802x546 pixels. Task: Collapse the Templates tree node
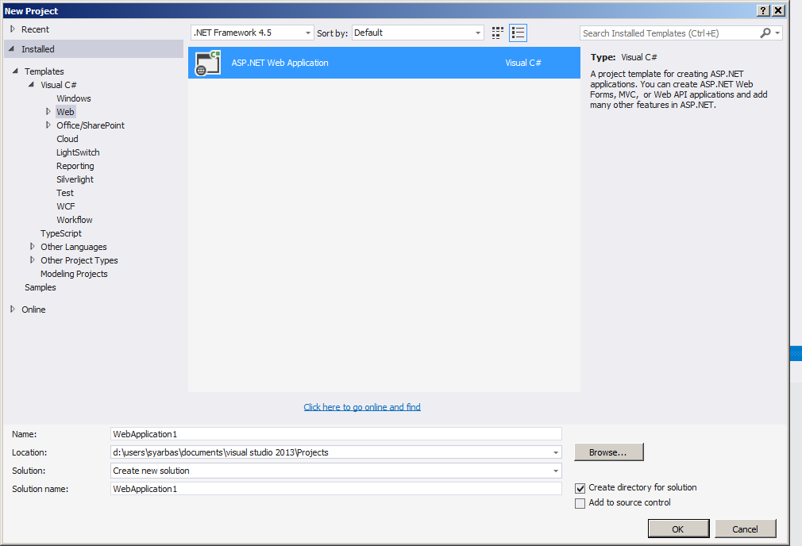[15, 71]
